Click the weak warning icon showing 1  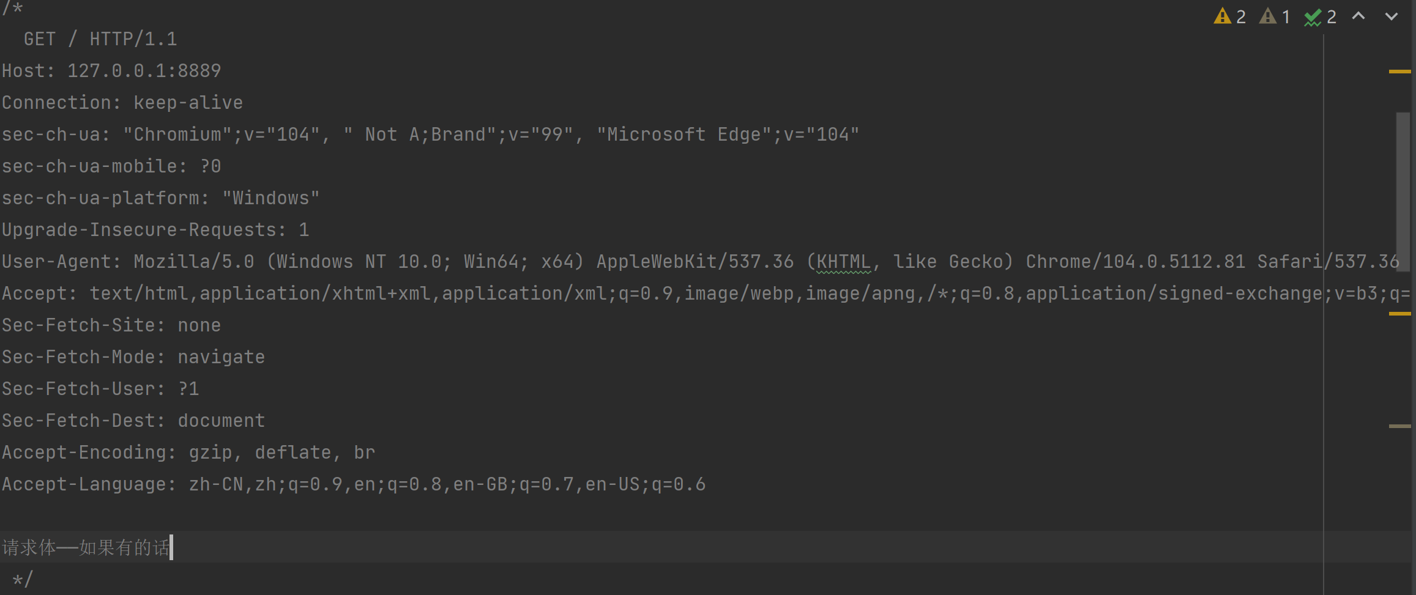point(1268,17)
